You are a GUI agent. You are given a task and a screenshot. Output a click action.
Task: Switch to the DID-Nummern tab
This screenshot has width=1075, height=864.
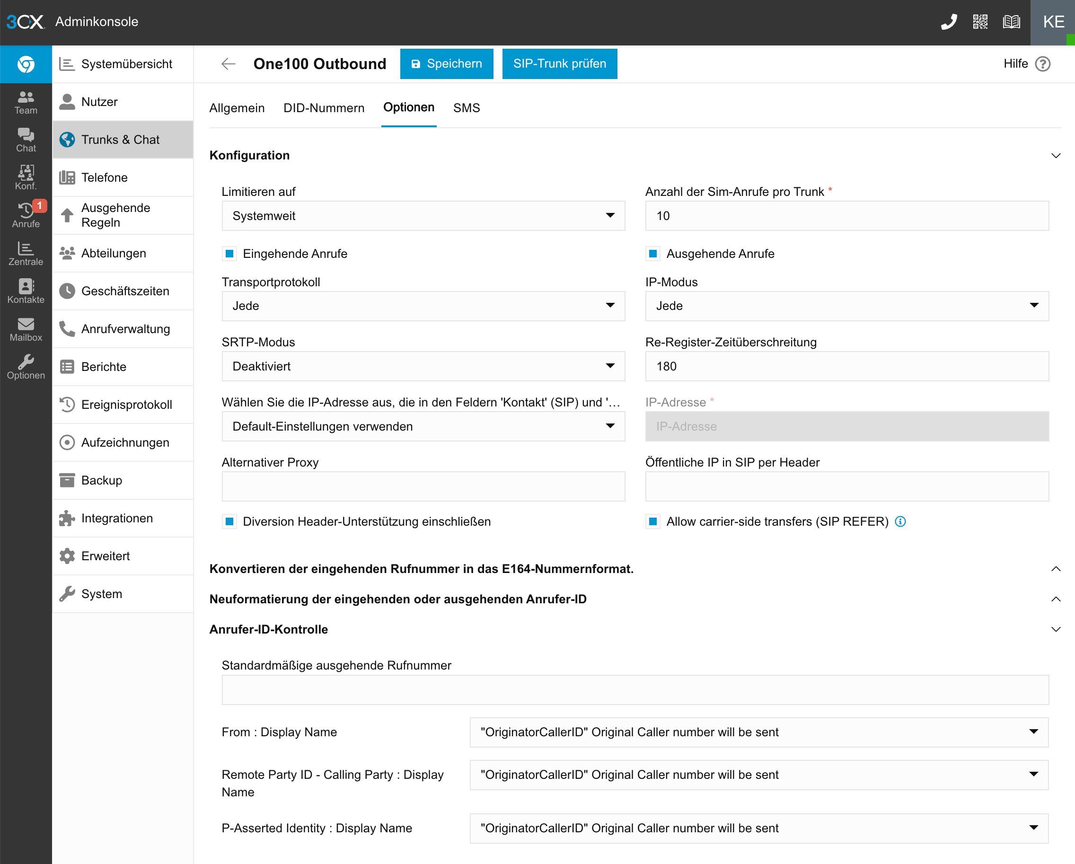pos(324,108)
